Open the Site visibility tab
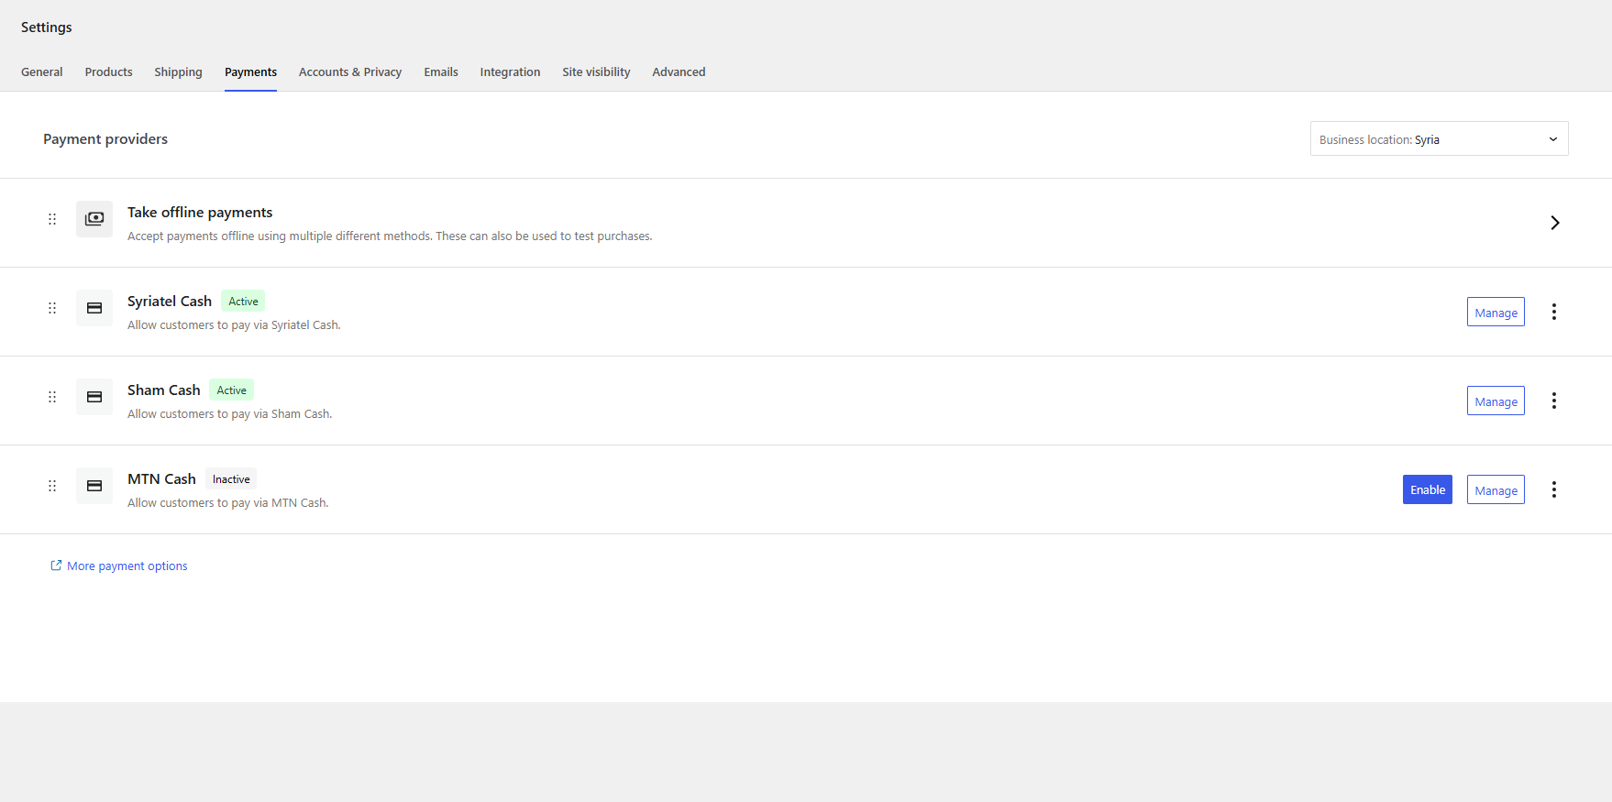Screen dimensions: 1612x802 coord(596,71)
